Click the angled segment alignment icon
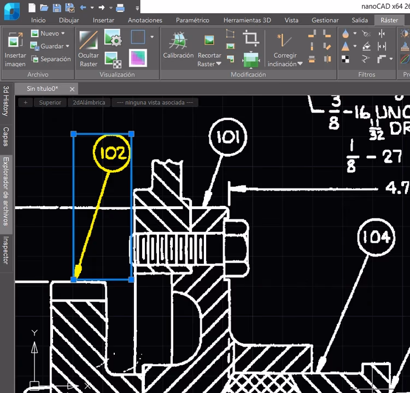Image resolution: width=410 pixels, height=393 pixels. [x=327, y=46]
